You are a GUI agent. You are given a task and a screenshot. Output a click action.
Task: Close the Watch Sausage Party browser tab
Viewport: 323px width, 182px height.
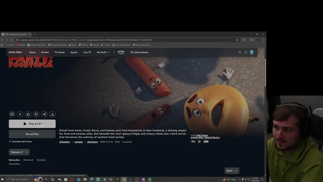(30, 34)
